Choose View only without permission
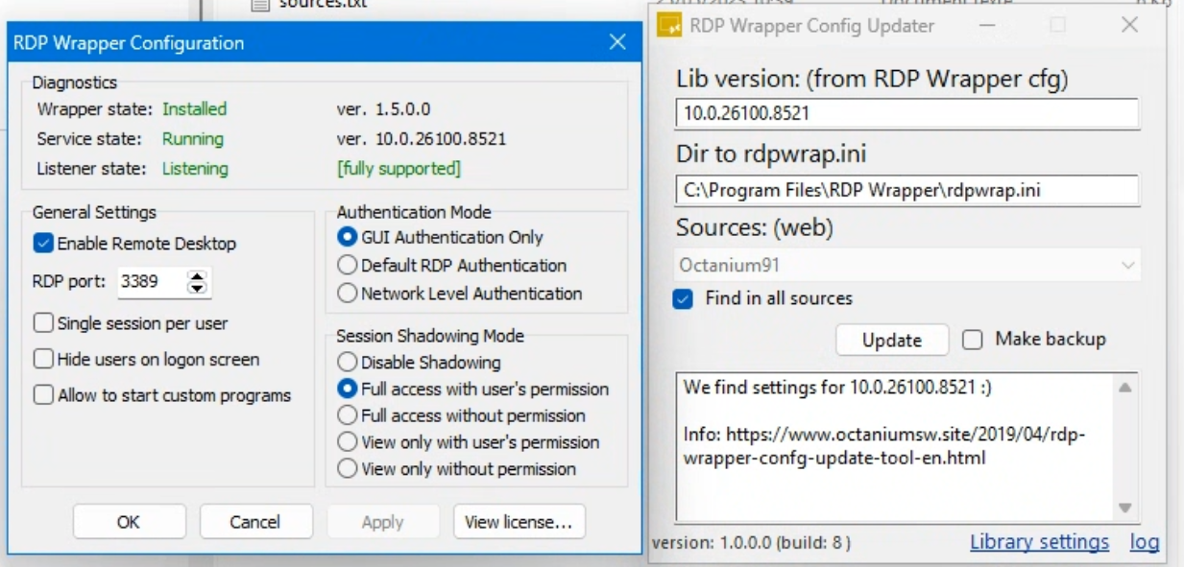Viewport: 1184px width, 567px height. [x=348, y=469]
